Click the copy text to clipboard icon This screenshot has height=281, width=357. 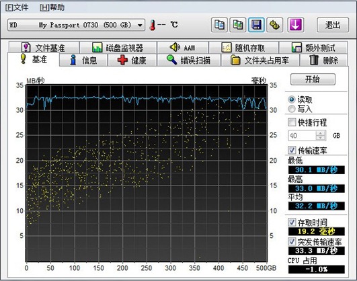(x=219, y=25)
